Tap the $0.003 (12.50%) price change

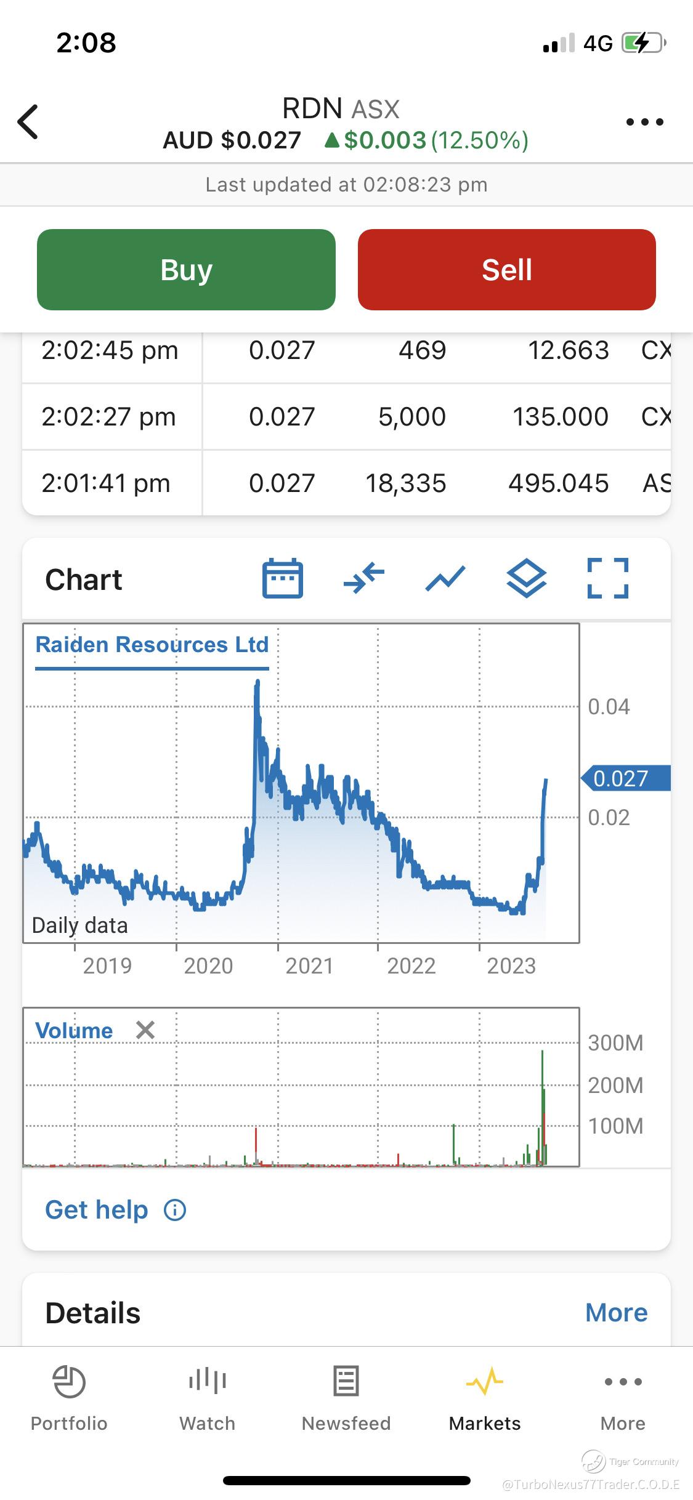(x=426, y=140)
